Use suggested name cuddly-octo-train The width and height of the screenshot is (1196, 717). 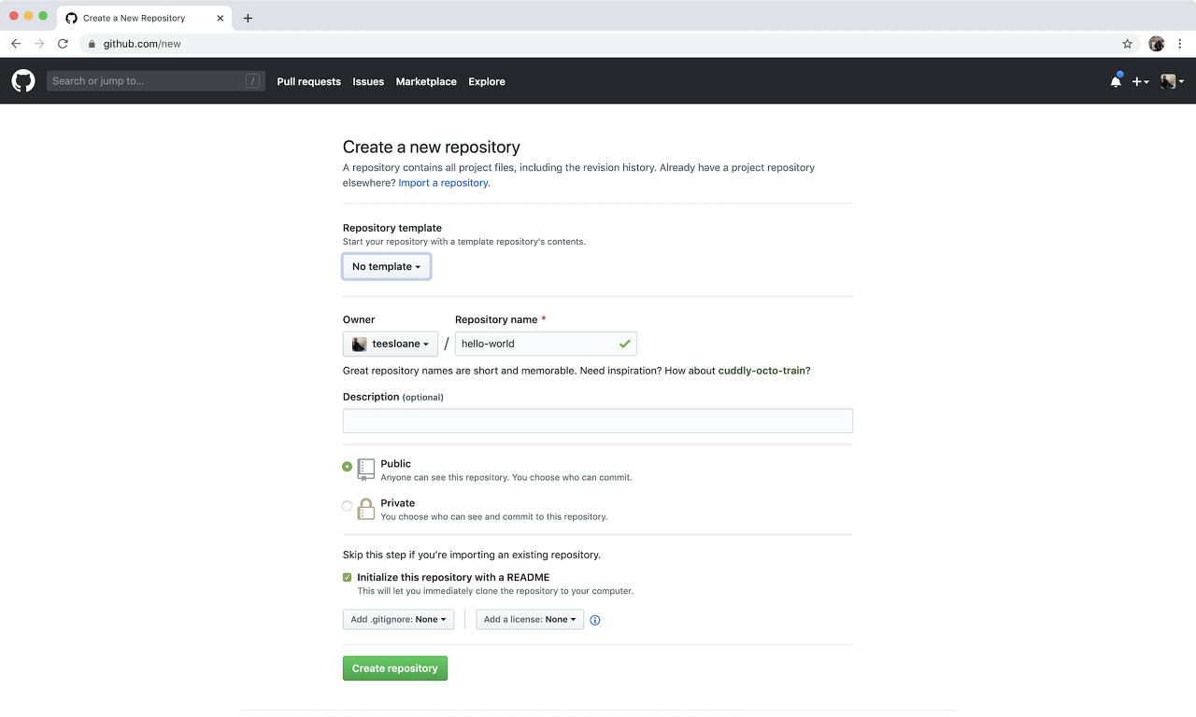762,371
